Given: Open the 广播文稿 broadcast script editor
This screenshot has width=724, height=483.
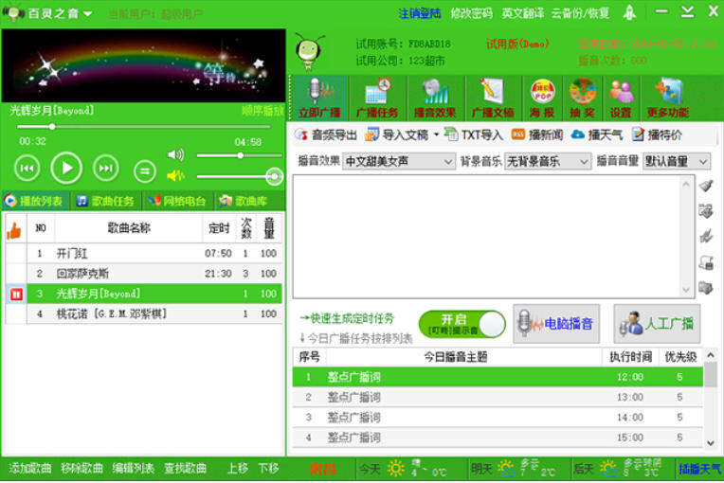Looking at the screenshot, I should point(493,98).
